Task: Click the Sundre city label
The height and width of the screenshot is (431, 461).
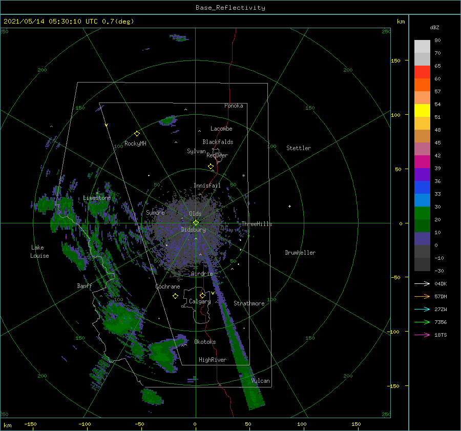Action: click(x=155, y=212)
